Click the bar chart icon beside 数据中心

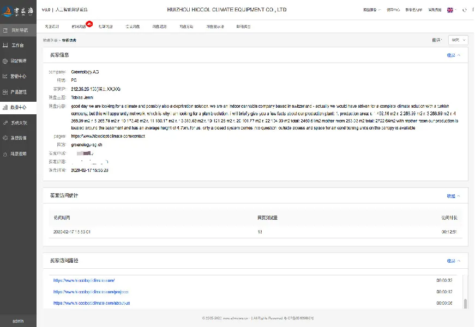(x=5, y=107)
